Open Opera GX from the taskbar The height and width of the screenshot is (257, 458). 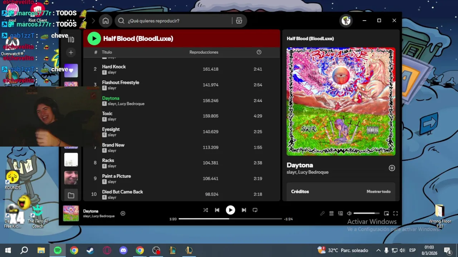coord(107,250)
